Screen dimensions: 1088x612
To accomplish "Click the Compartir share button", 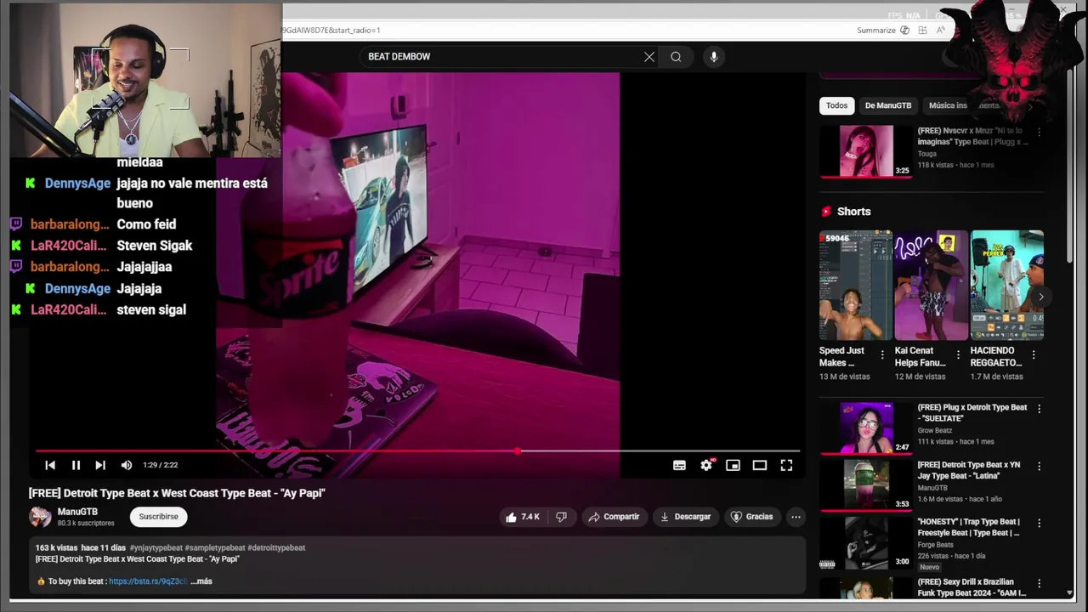I will tap(614, 517).
